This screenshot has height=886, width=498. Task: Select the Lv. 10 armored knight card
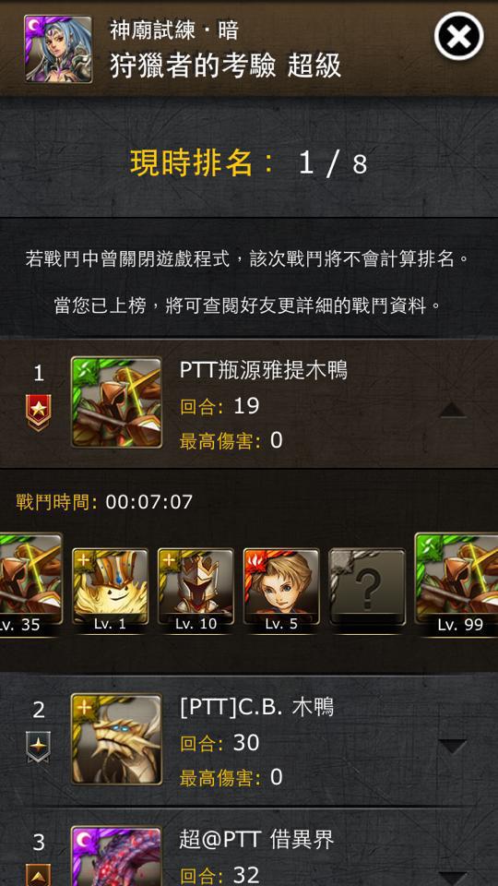click(x=196, y=587)
